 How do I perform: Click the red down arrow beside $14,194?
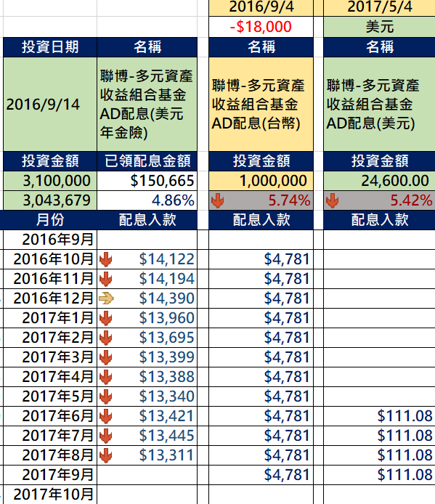[x=106, y=279]
